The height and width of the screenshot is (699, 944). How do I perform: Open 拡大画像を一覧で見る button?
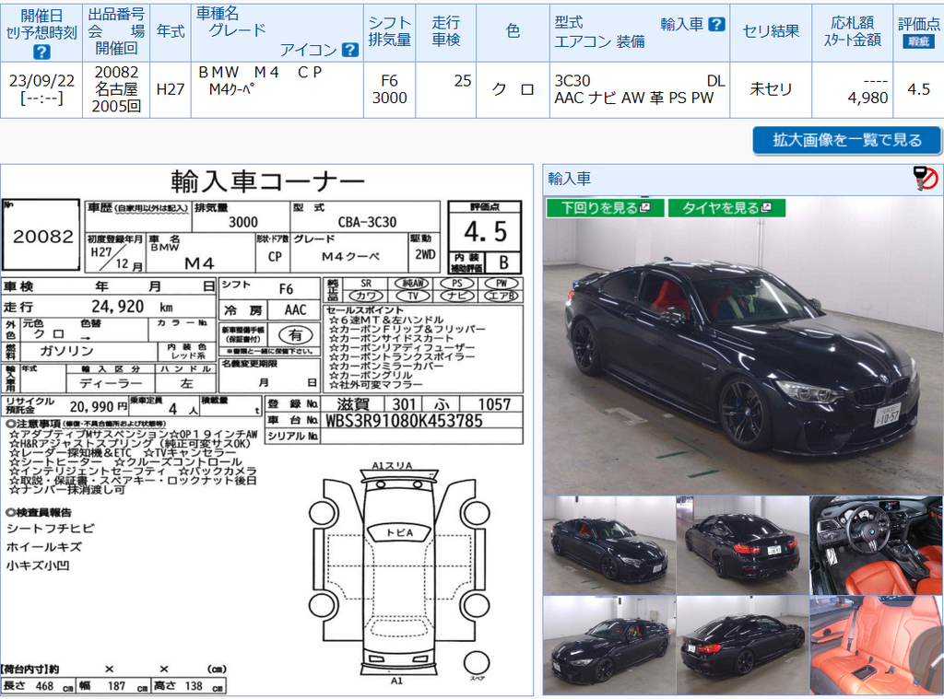tap(846, 140)
